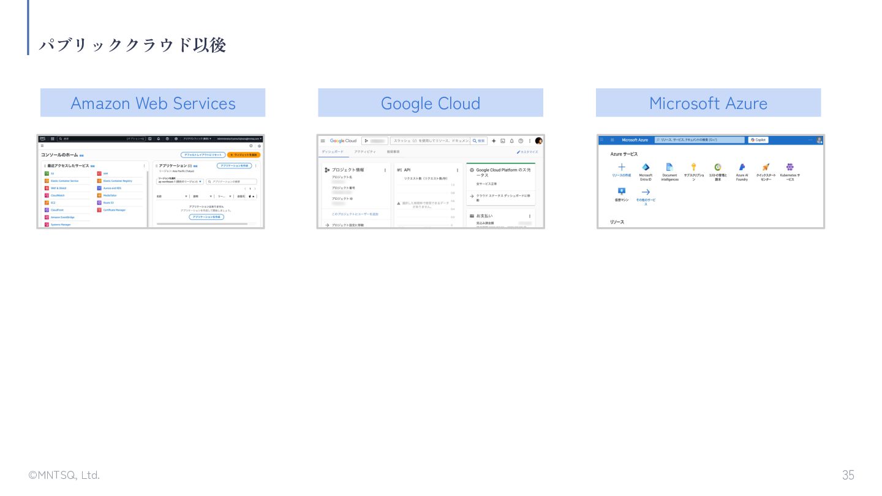The image size is (882, 496).
Task: Open AWS applications widget kebab menu
Action: point(256,166)
